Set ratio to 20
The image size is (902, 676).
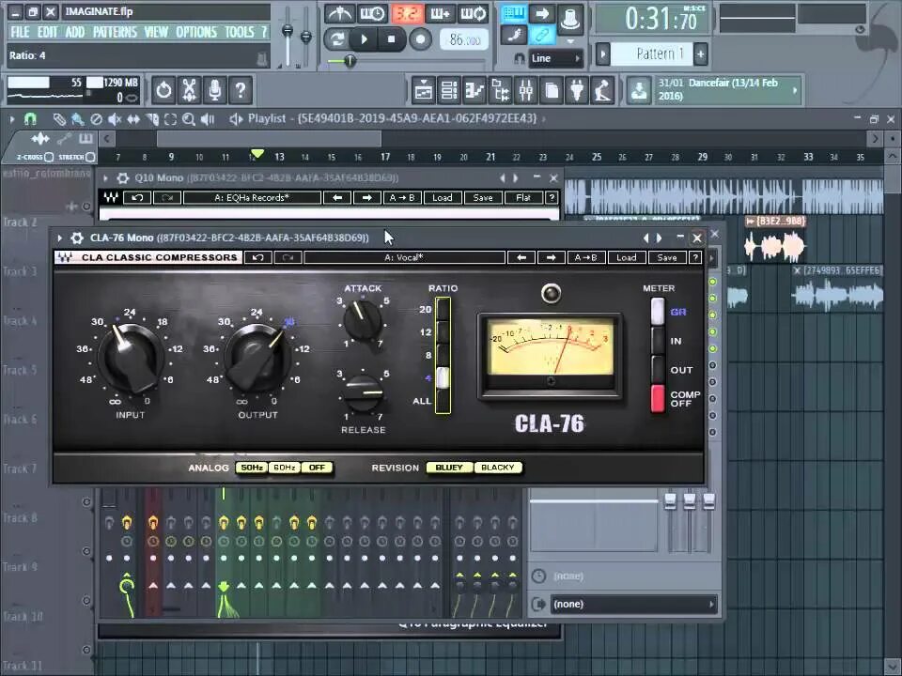[x=443, y=309]
